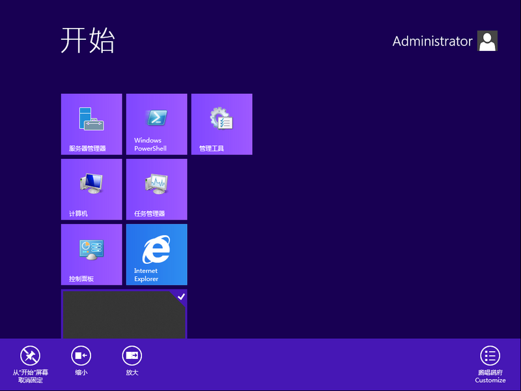Launch the Internet Explorer tile

click(156, 254)
